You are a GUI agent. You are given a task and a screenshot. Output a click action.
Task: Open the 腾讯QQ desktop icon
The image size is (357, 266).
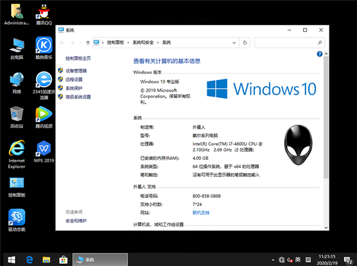(44, 12)
